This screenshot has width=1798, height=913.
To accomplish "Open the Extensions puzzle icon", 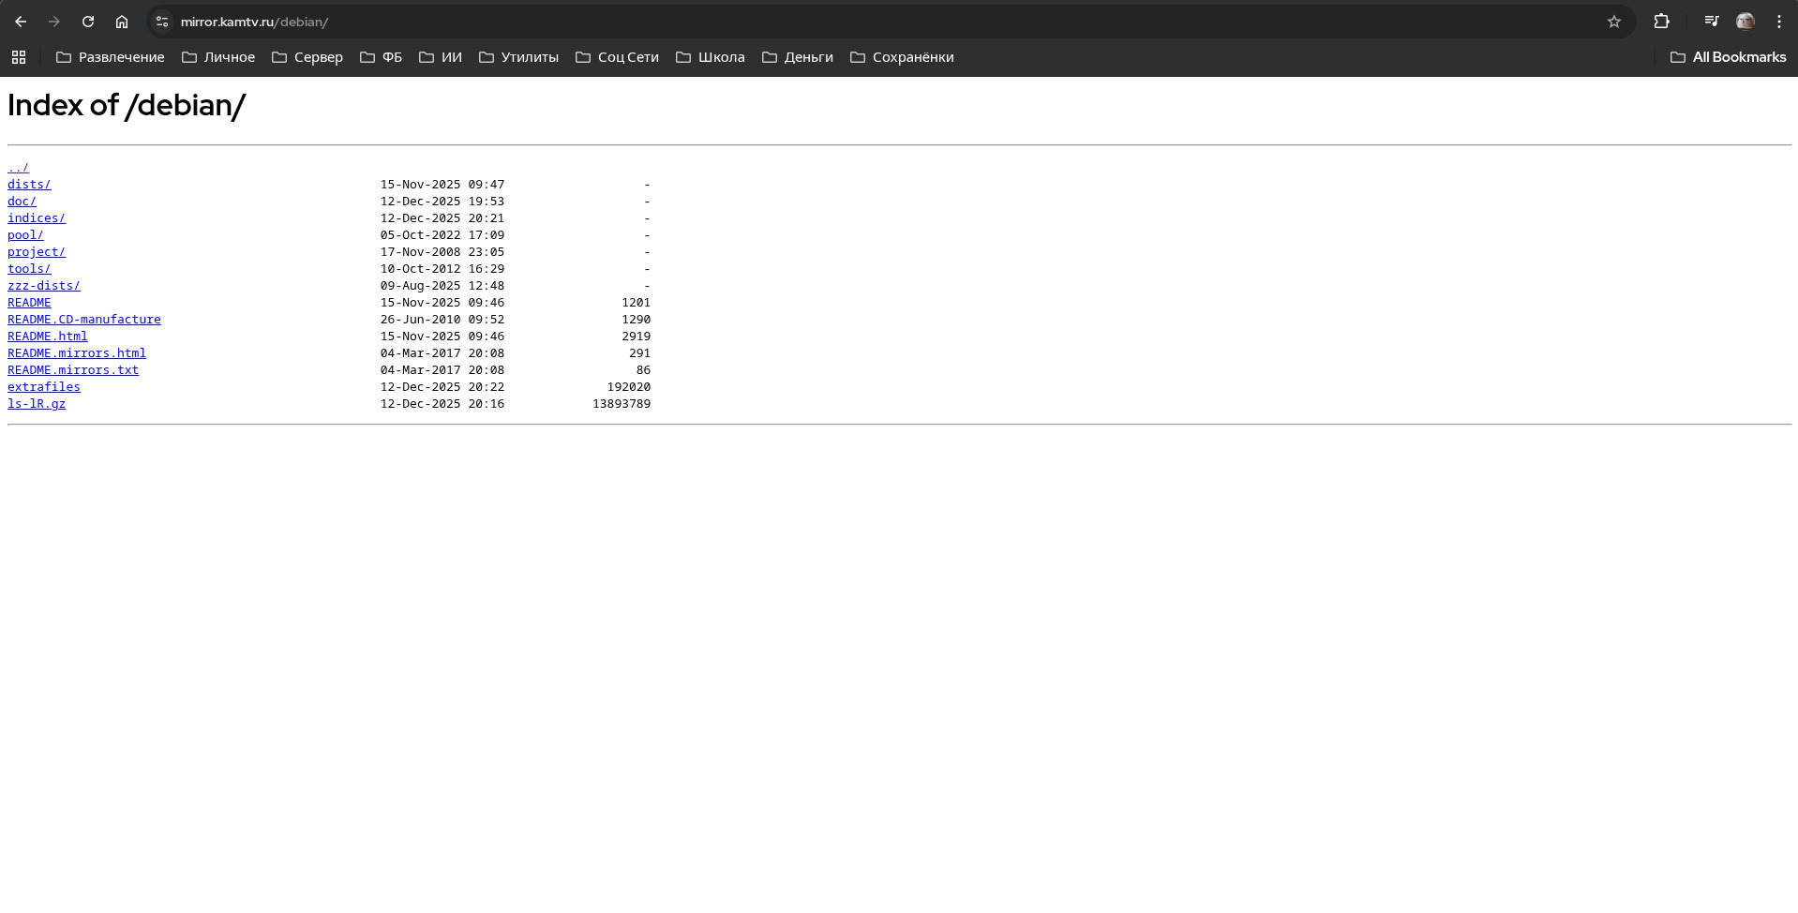I will pos(1661,22).
